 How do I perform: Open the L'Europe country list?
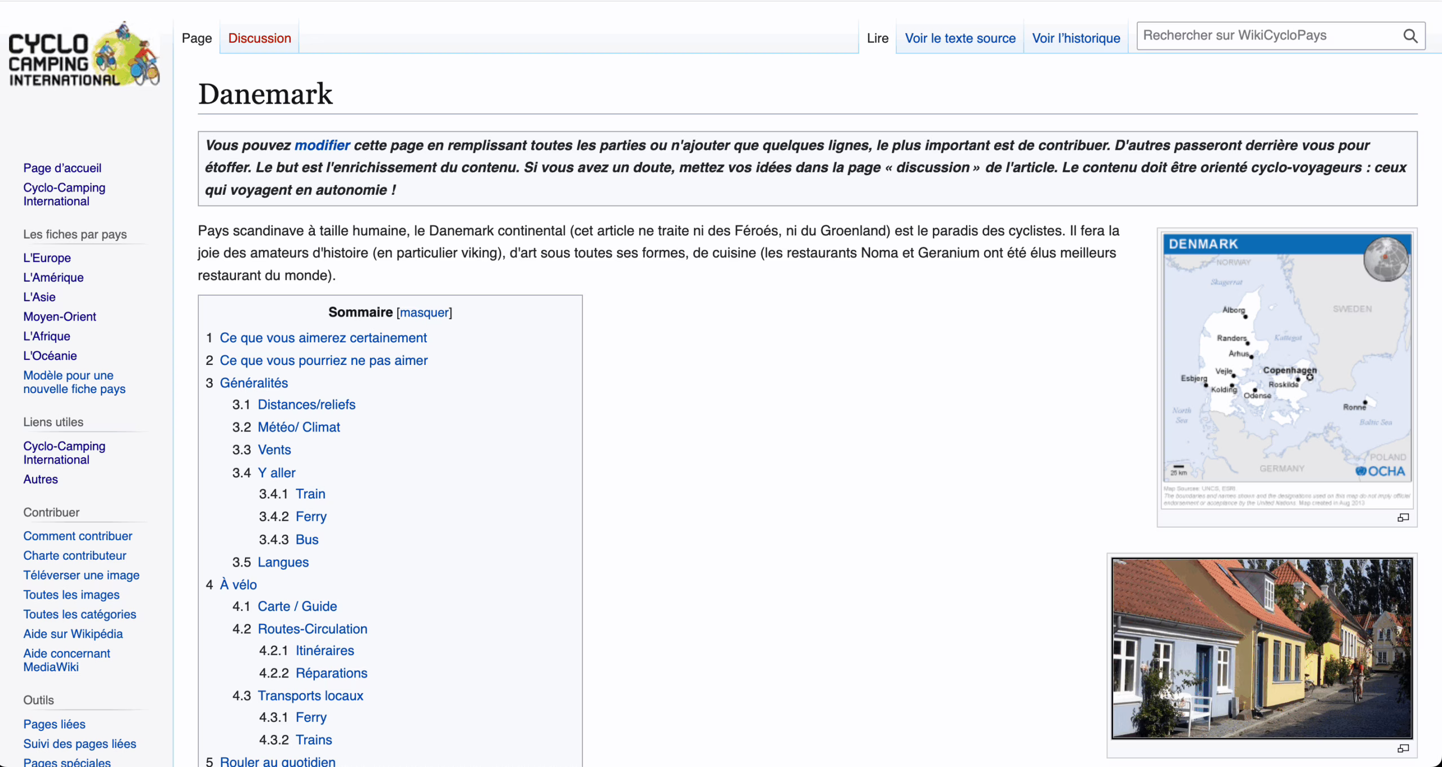[x=47, y=258]
